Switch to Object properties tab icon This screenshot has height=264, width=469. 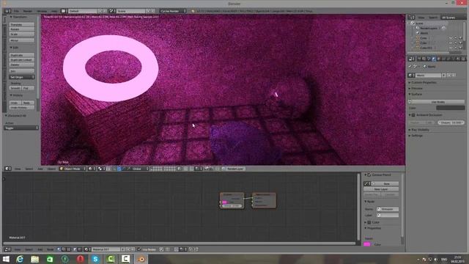[x=438, y=59]
